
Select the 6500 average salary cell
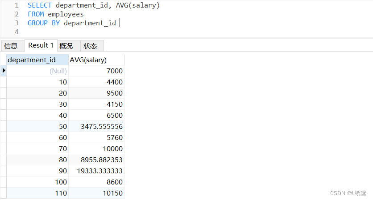tap(96, 116)
